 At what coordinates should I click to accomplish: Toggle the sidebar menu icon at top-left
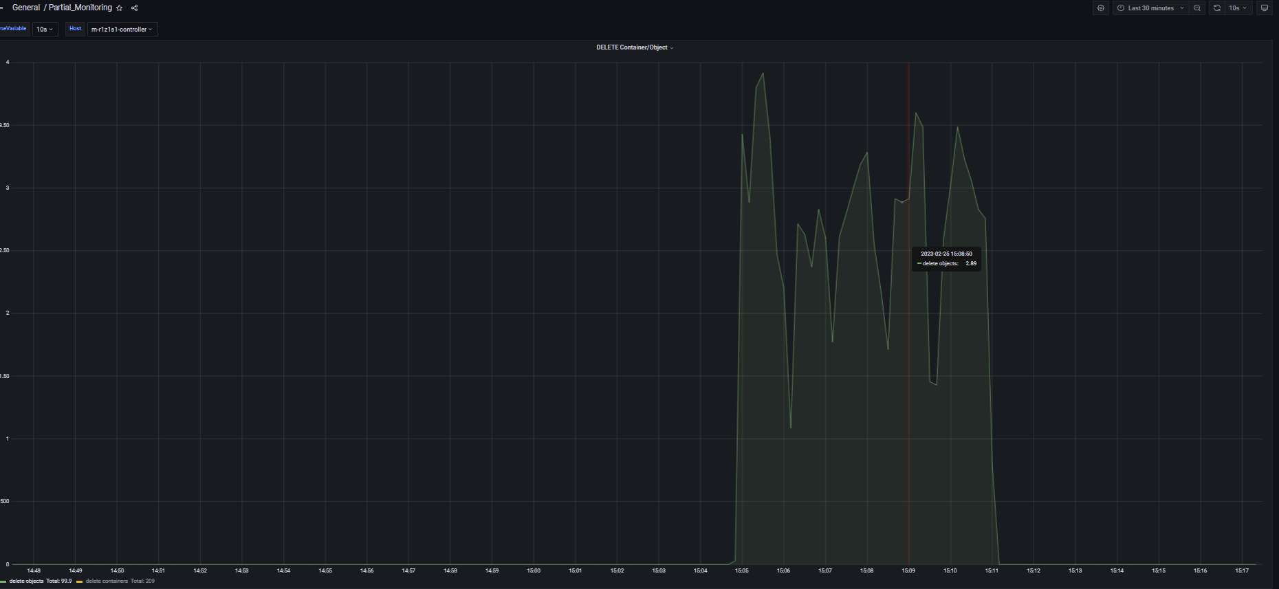pos(2,8)
